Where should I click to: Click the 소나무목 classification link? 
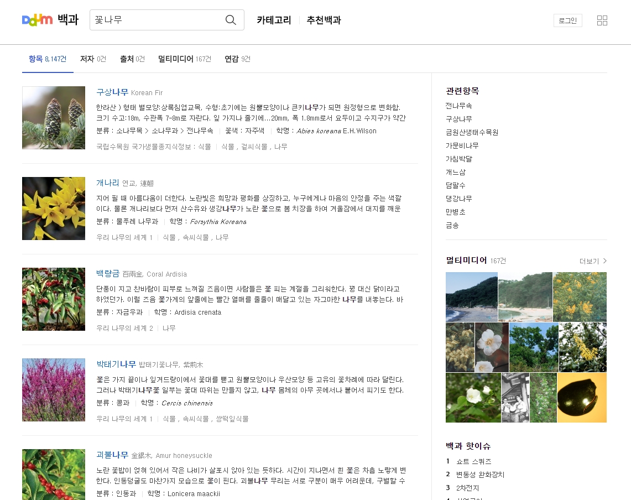(x=129, y=131)
